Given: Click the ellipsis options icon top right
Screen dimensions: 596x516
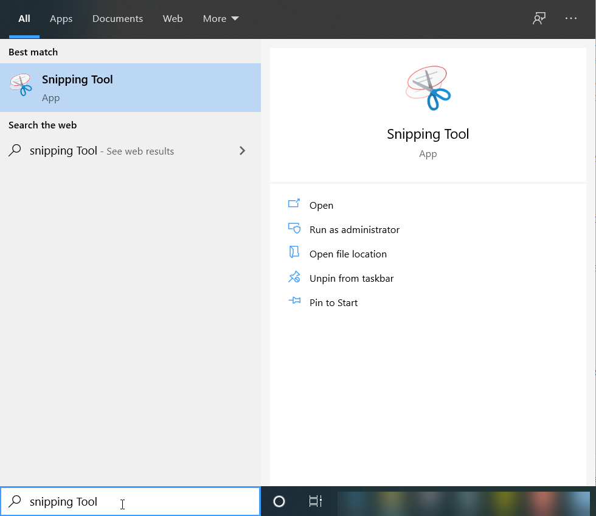Looking at the screenshot, I should pos(570,18).
